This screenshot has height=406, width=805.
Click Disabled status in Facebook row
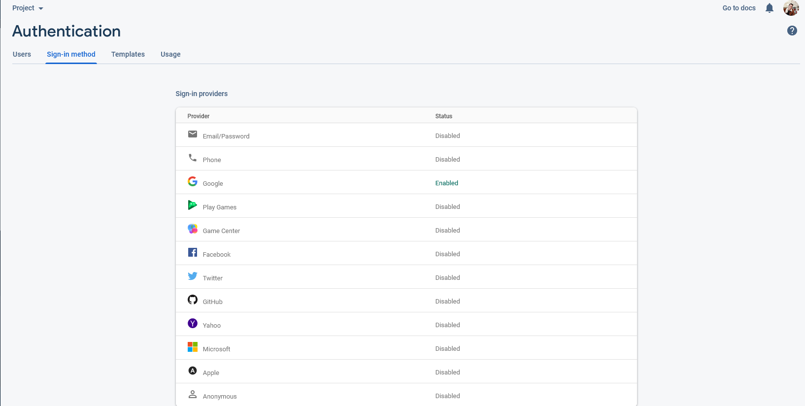tap(448, 254)
